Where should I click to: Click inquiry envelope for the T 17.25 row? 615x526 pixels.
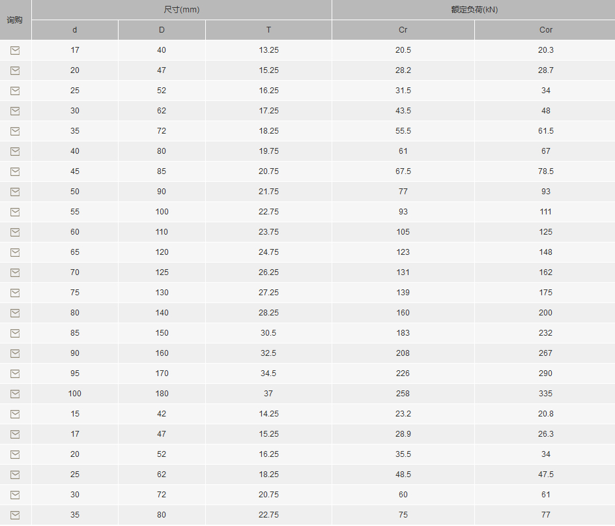pos(15,111)
